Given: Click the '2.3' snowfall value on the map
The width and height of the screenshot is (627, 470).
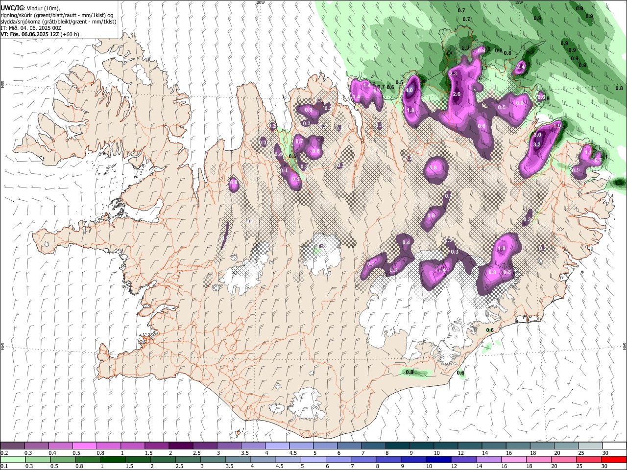Looking at the screenshot, I should (x=453, y=74).
